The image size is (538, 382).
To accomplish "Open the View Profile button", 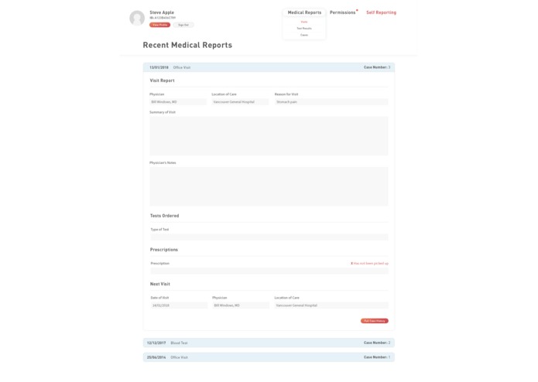I will point(160,25).
